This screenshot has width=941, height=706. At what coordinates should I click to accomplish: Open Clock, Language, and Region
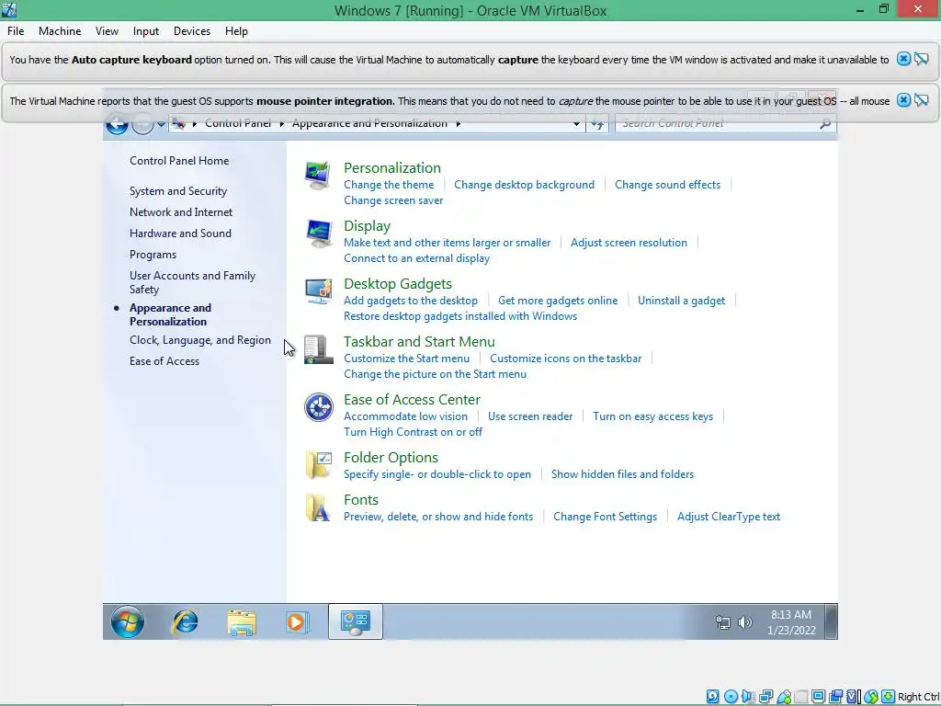click(x=199, y=340)
